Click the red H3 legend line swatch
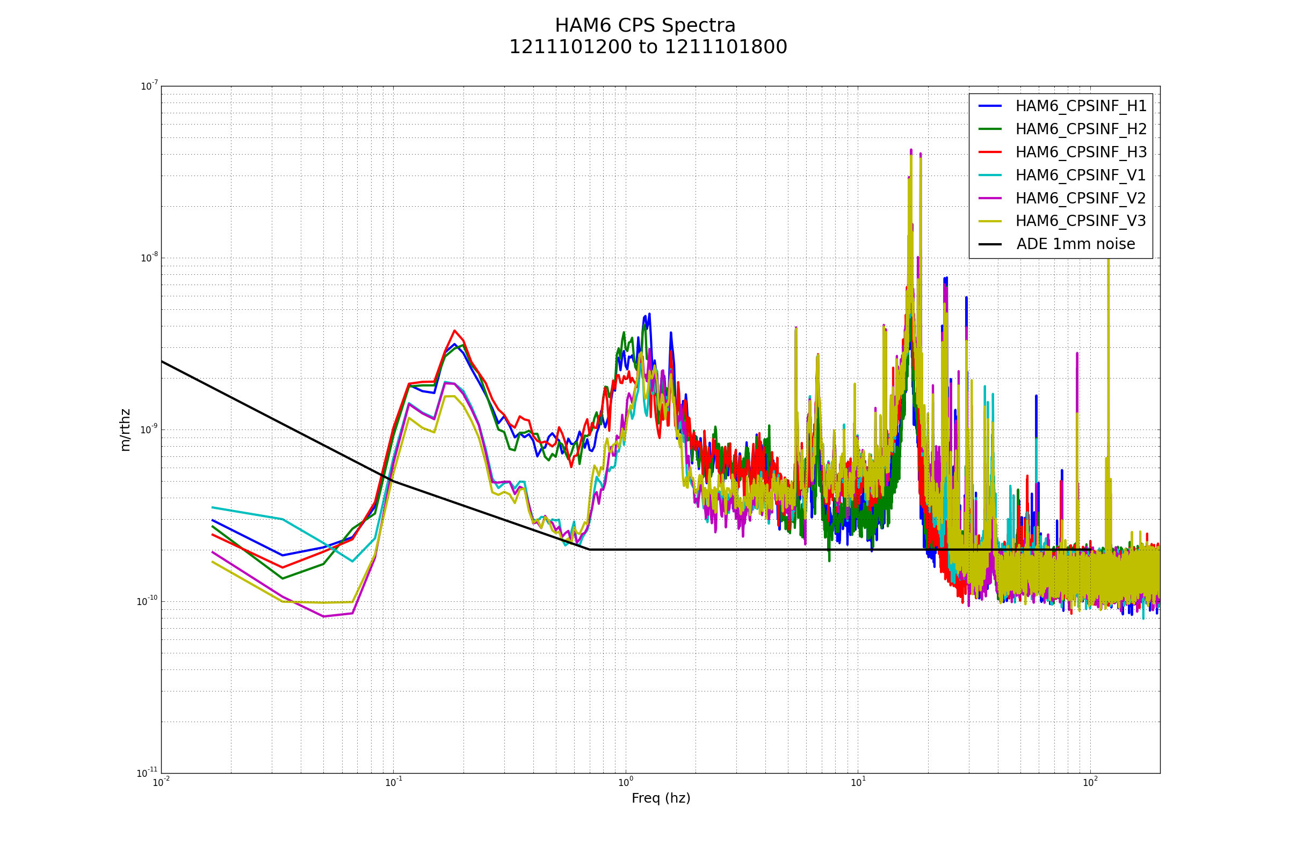 click(x=990, y=152)
